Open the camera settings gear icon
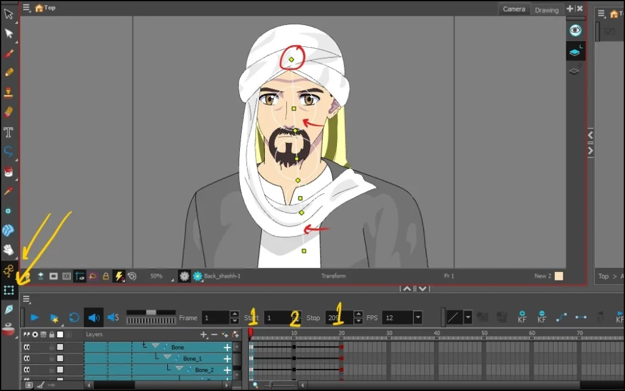Screen dimensions: 625x391 pyautogui.click(x=183, y=276)
